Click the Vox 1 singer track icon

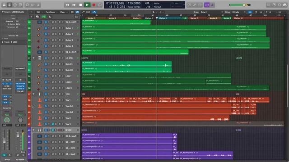39,100
